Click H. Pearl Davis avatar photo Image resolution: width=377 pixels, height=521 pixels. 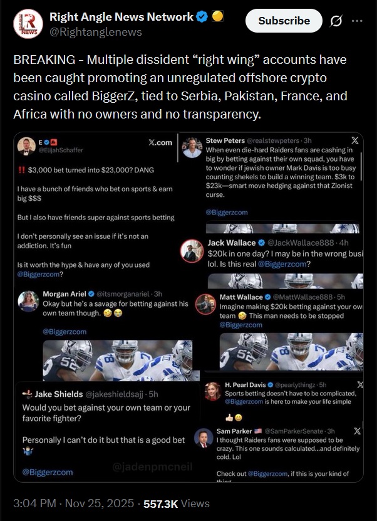click(213, 391)
